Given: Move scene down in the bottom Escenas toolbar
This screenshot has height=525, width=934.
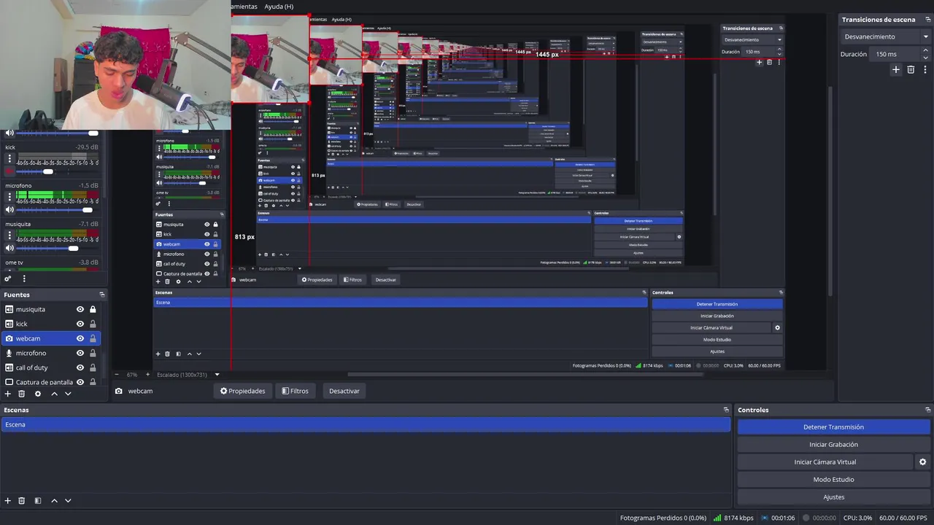Looking at the screenshot, I should (68, 501).
